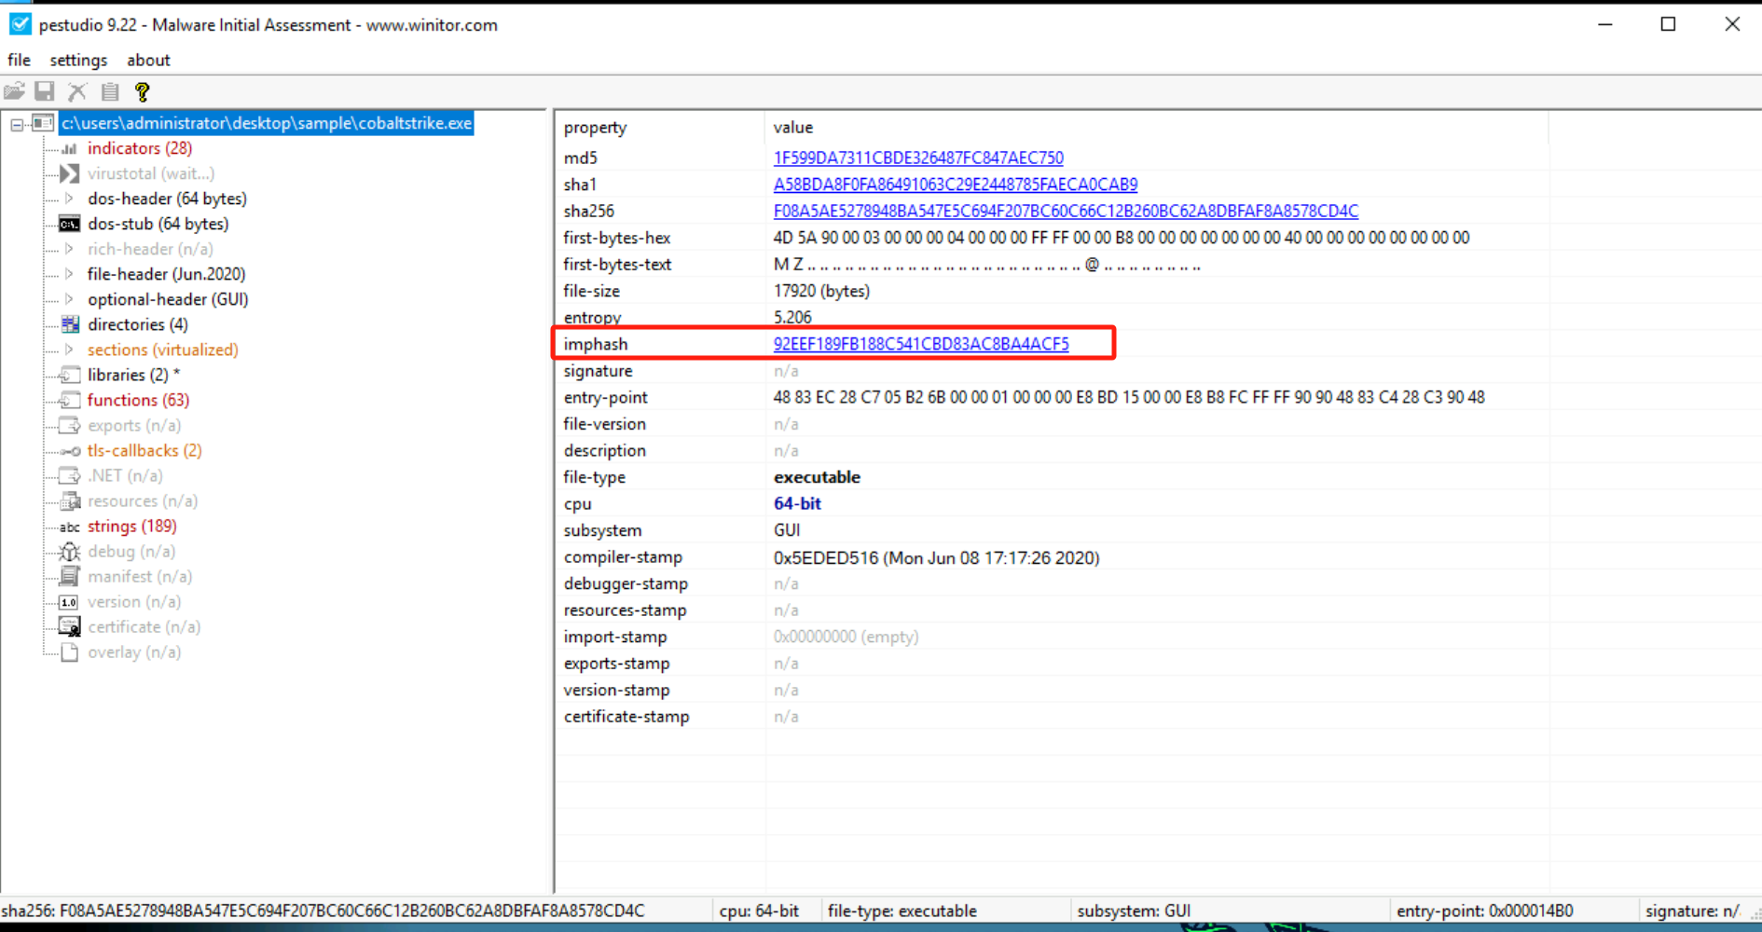Click the copy clipboard toolbar icon
1762x932 pixels.
tap(110, 91)
